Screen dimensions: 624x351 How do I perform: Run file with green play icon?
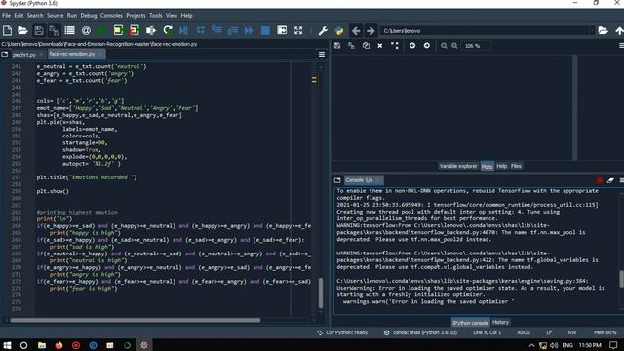101,30
